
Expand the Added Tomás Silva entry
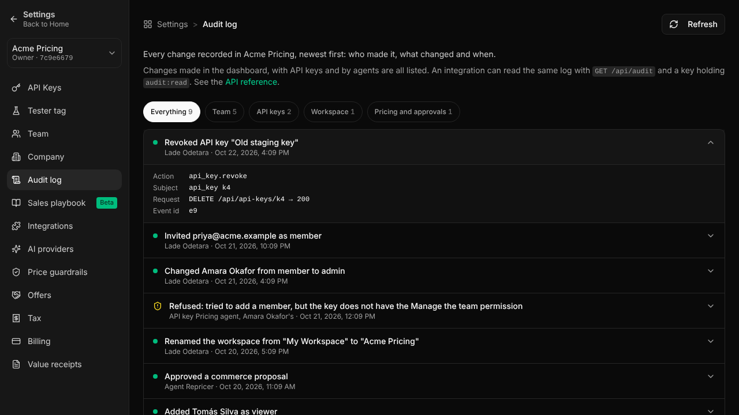[711, 412]
